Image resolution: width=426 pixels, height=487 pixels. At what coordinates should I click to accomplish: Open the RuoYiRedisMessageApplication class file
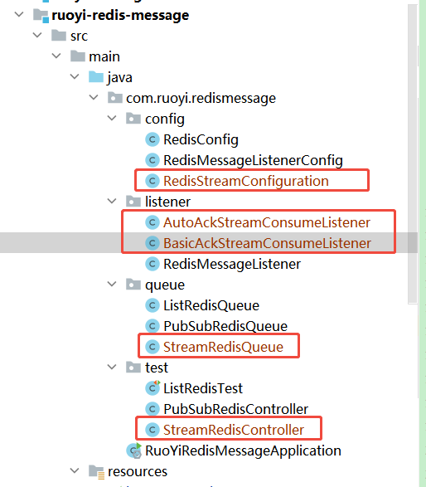pyautogui.click(x=243, y=451)
